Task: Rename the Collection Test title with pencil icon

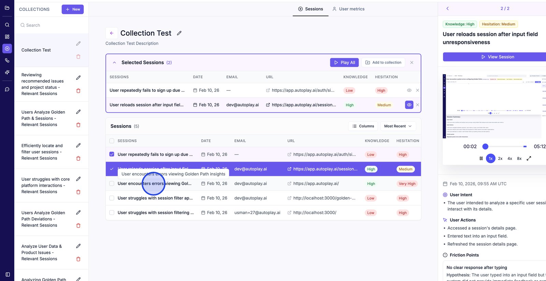Action: pyautogui.click(x=179, y=33)
